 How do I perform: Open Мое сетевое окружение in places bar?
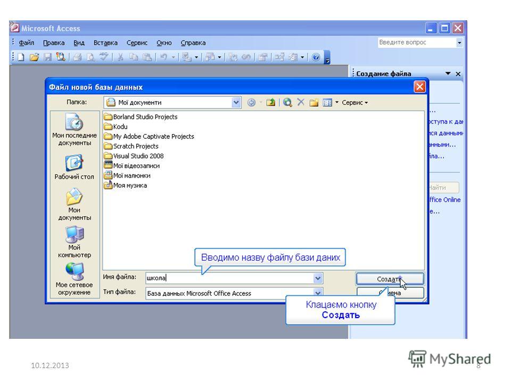[x=75, y=279]
